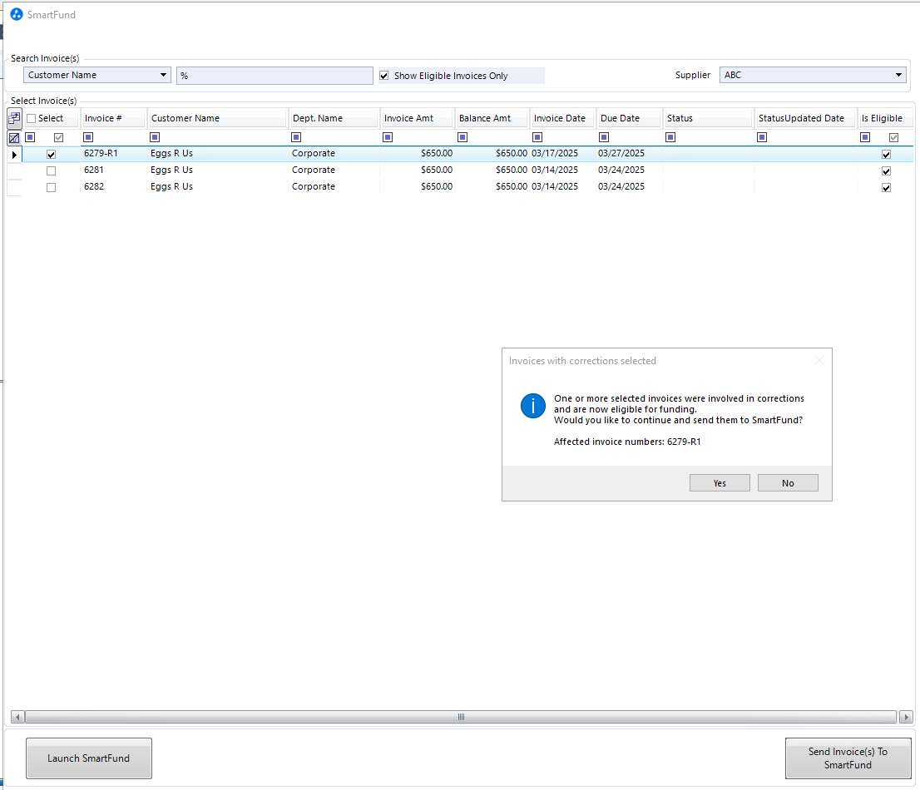This screenshot has height=790, width=920.
Task: Sort by the Invoice # column header
Action: point(113,118)
